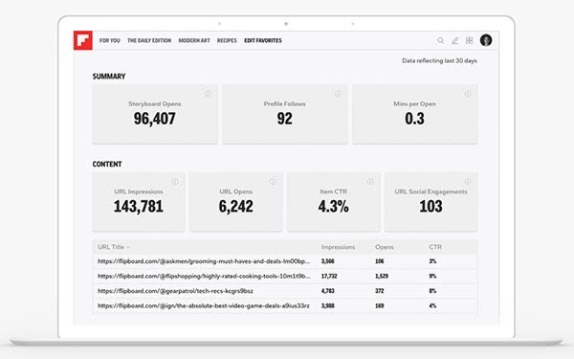Open the search magnifier icon
Image resolution: width=574 pixels, height=359 pixels.
(x=440, y=40)
